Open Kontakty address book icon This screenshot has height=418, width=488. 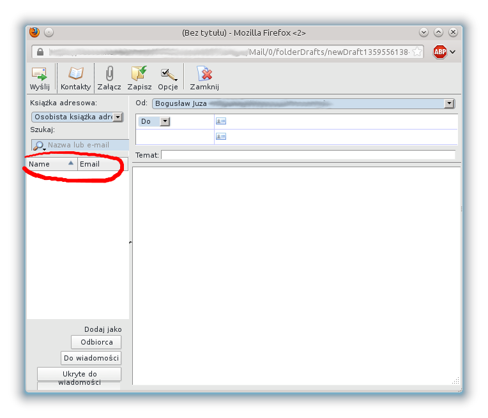coord(76,73)
